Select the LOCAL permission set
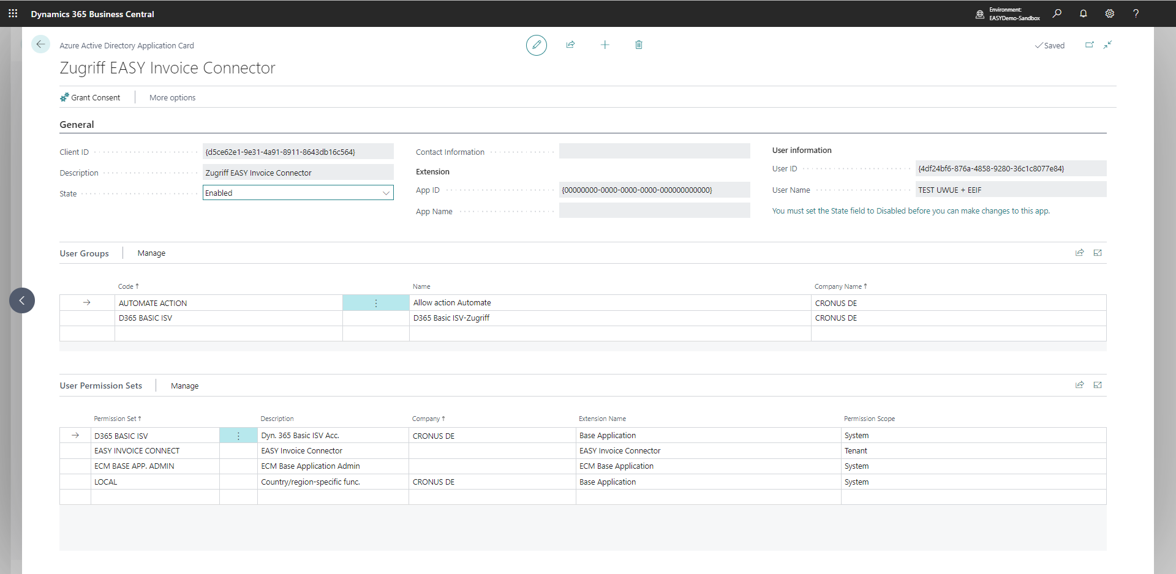Screen dimensions: 1176x574 point(155,482)
